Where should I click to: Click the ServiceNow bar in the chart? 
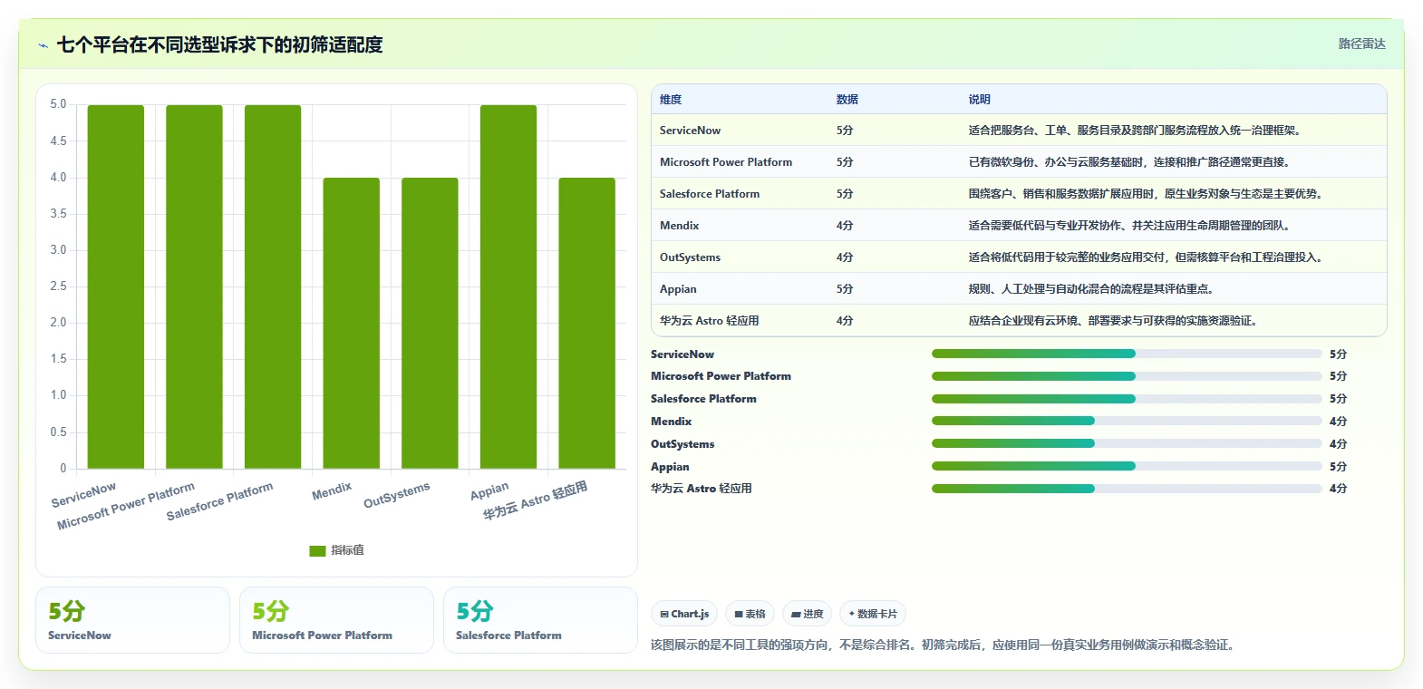[116, 286]
